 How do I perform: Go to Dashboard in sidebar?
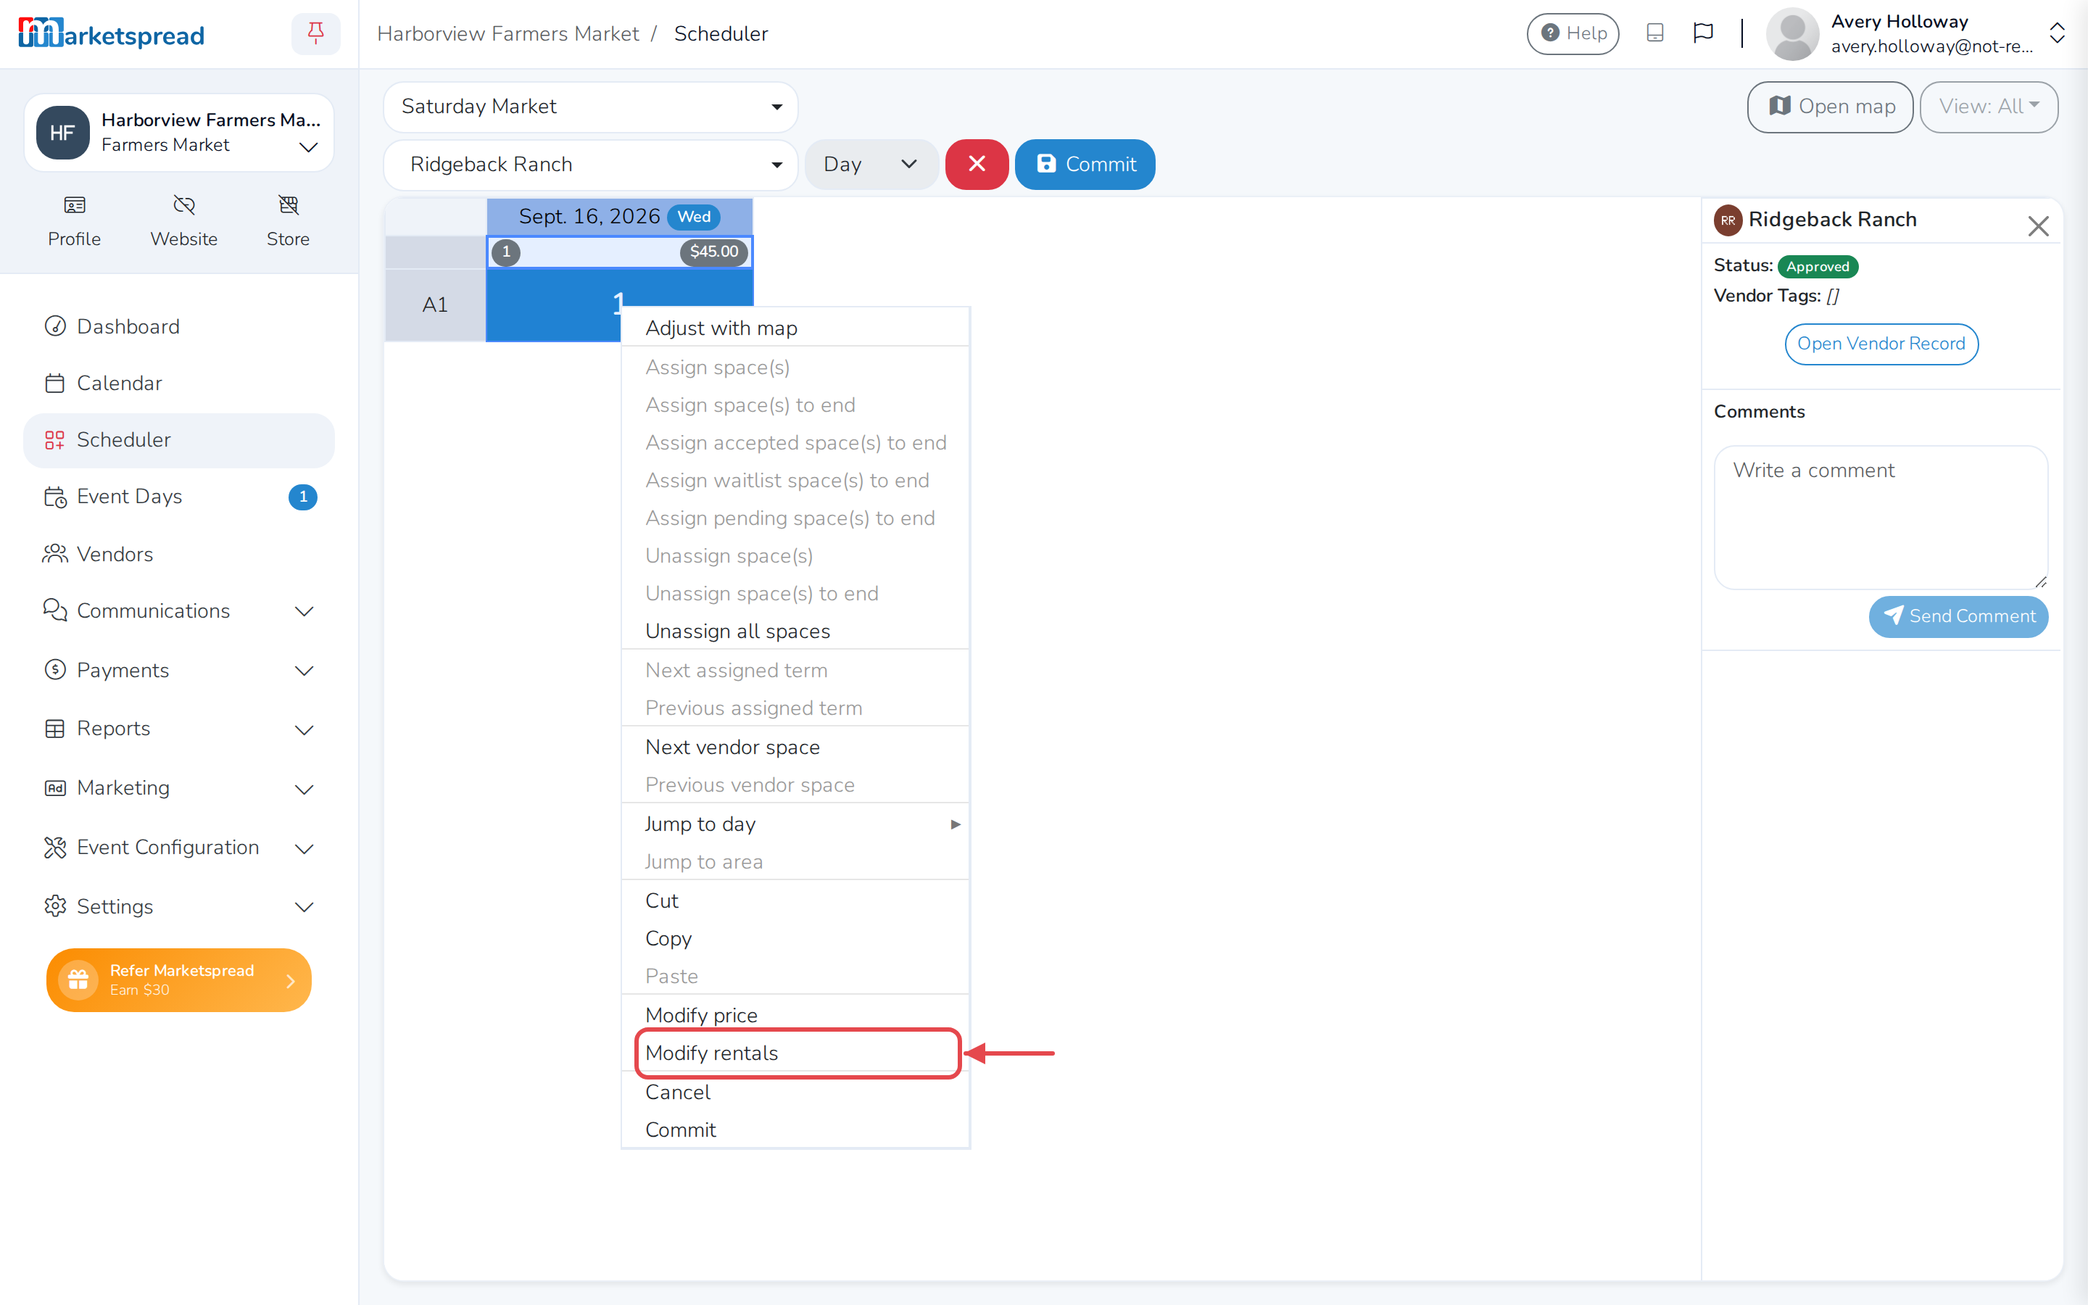178,326
